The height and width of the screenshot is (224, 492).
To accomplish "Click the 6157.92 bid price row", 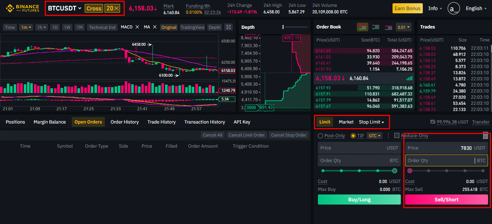I will click(x=364, y=88).
